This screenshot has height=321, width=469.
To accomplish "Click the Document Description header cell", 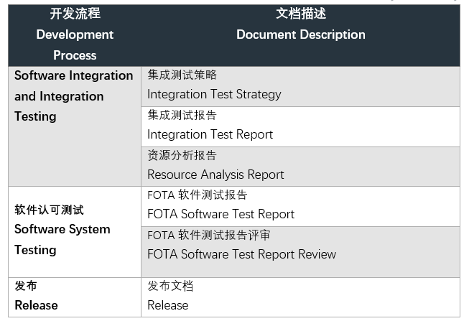I will coord(300,34).
